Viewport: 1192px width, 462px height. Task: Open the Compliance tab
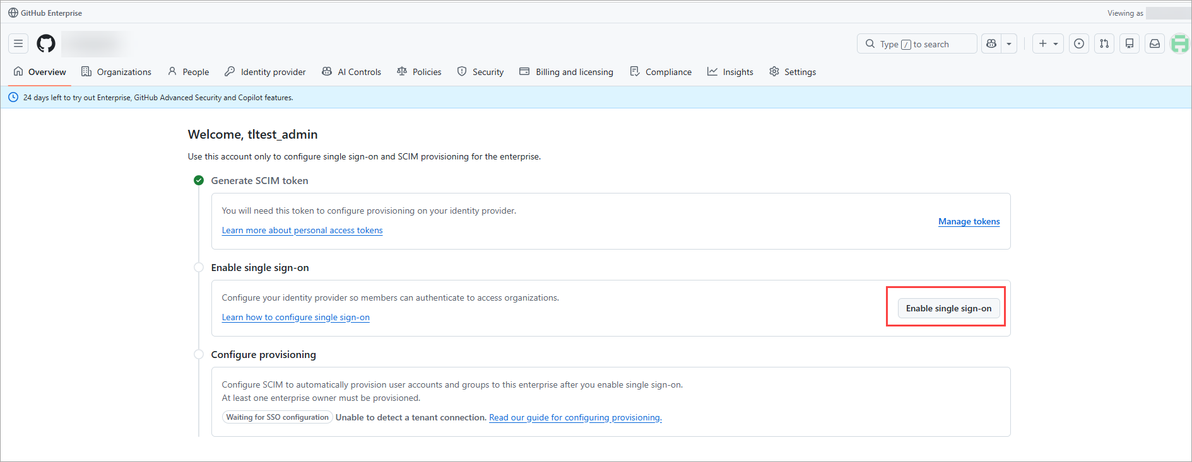coord(661,72)
